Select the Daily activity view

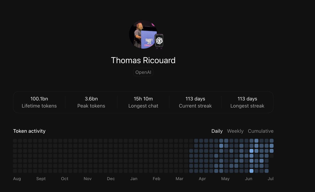pos(217,131)
